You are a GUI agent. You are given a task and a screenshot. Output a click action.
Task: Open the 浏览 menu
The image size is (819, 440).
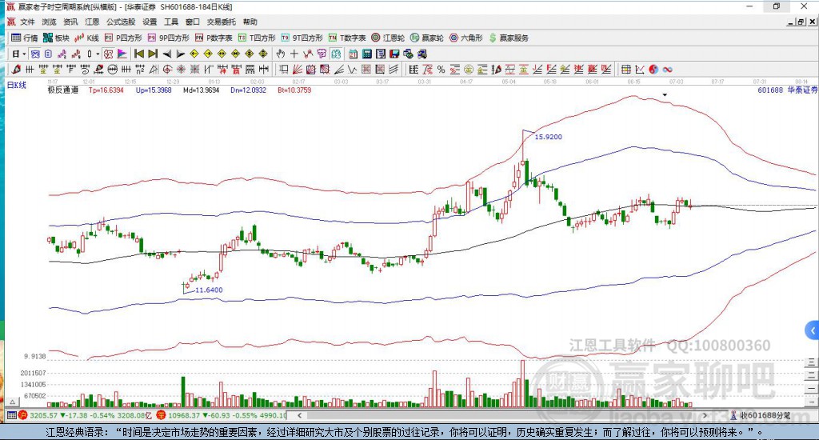coord(49,22)
